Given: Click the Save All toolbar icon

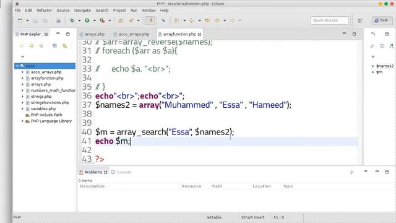Looking at the screenshot, I should pyautogui.click(x=45, y=20).
